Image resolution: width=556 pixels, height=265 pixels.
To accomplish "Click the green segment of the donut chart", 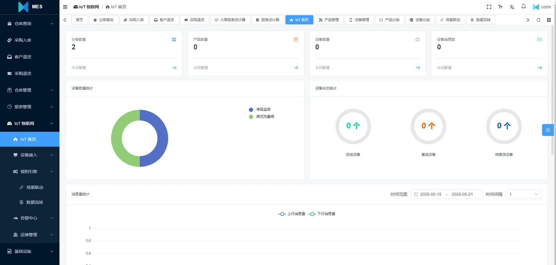I will tap(116, 138).
